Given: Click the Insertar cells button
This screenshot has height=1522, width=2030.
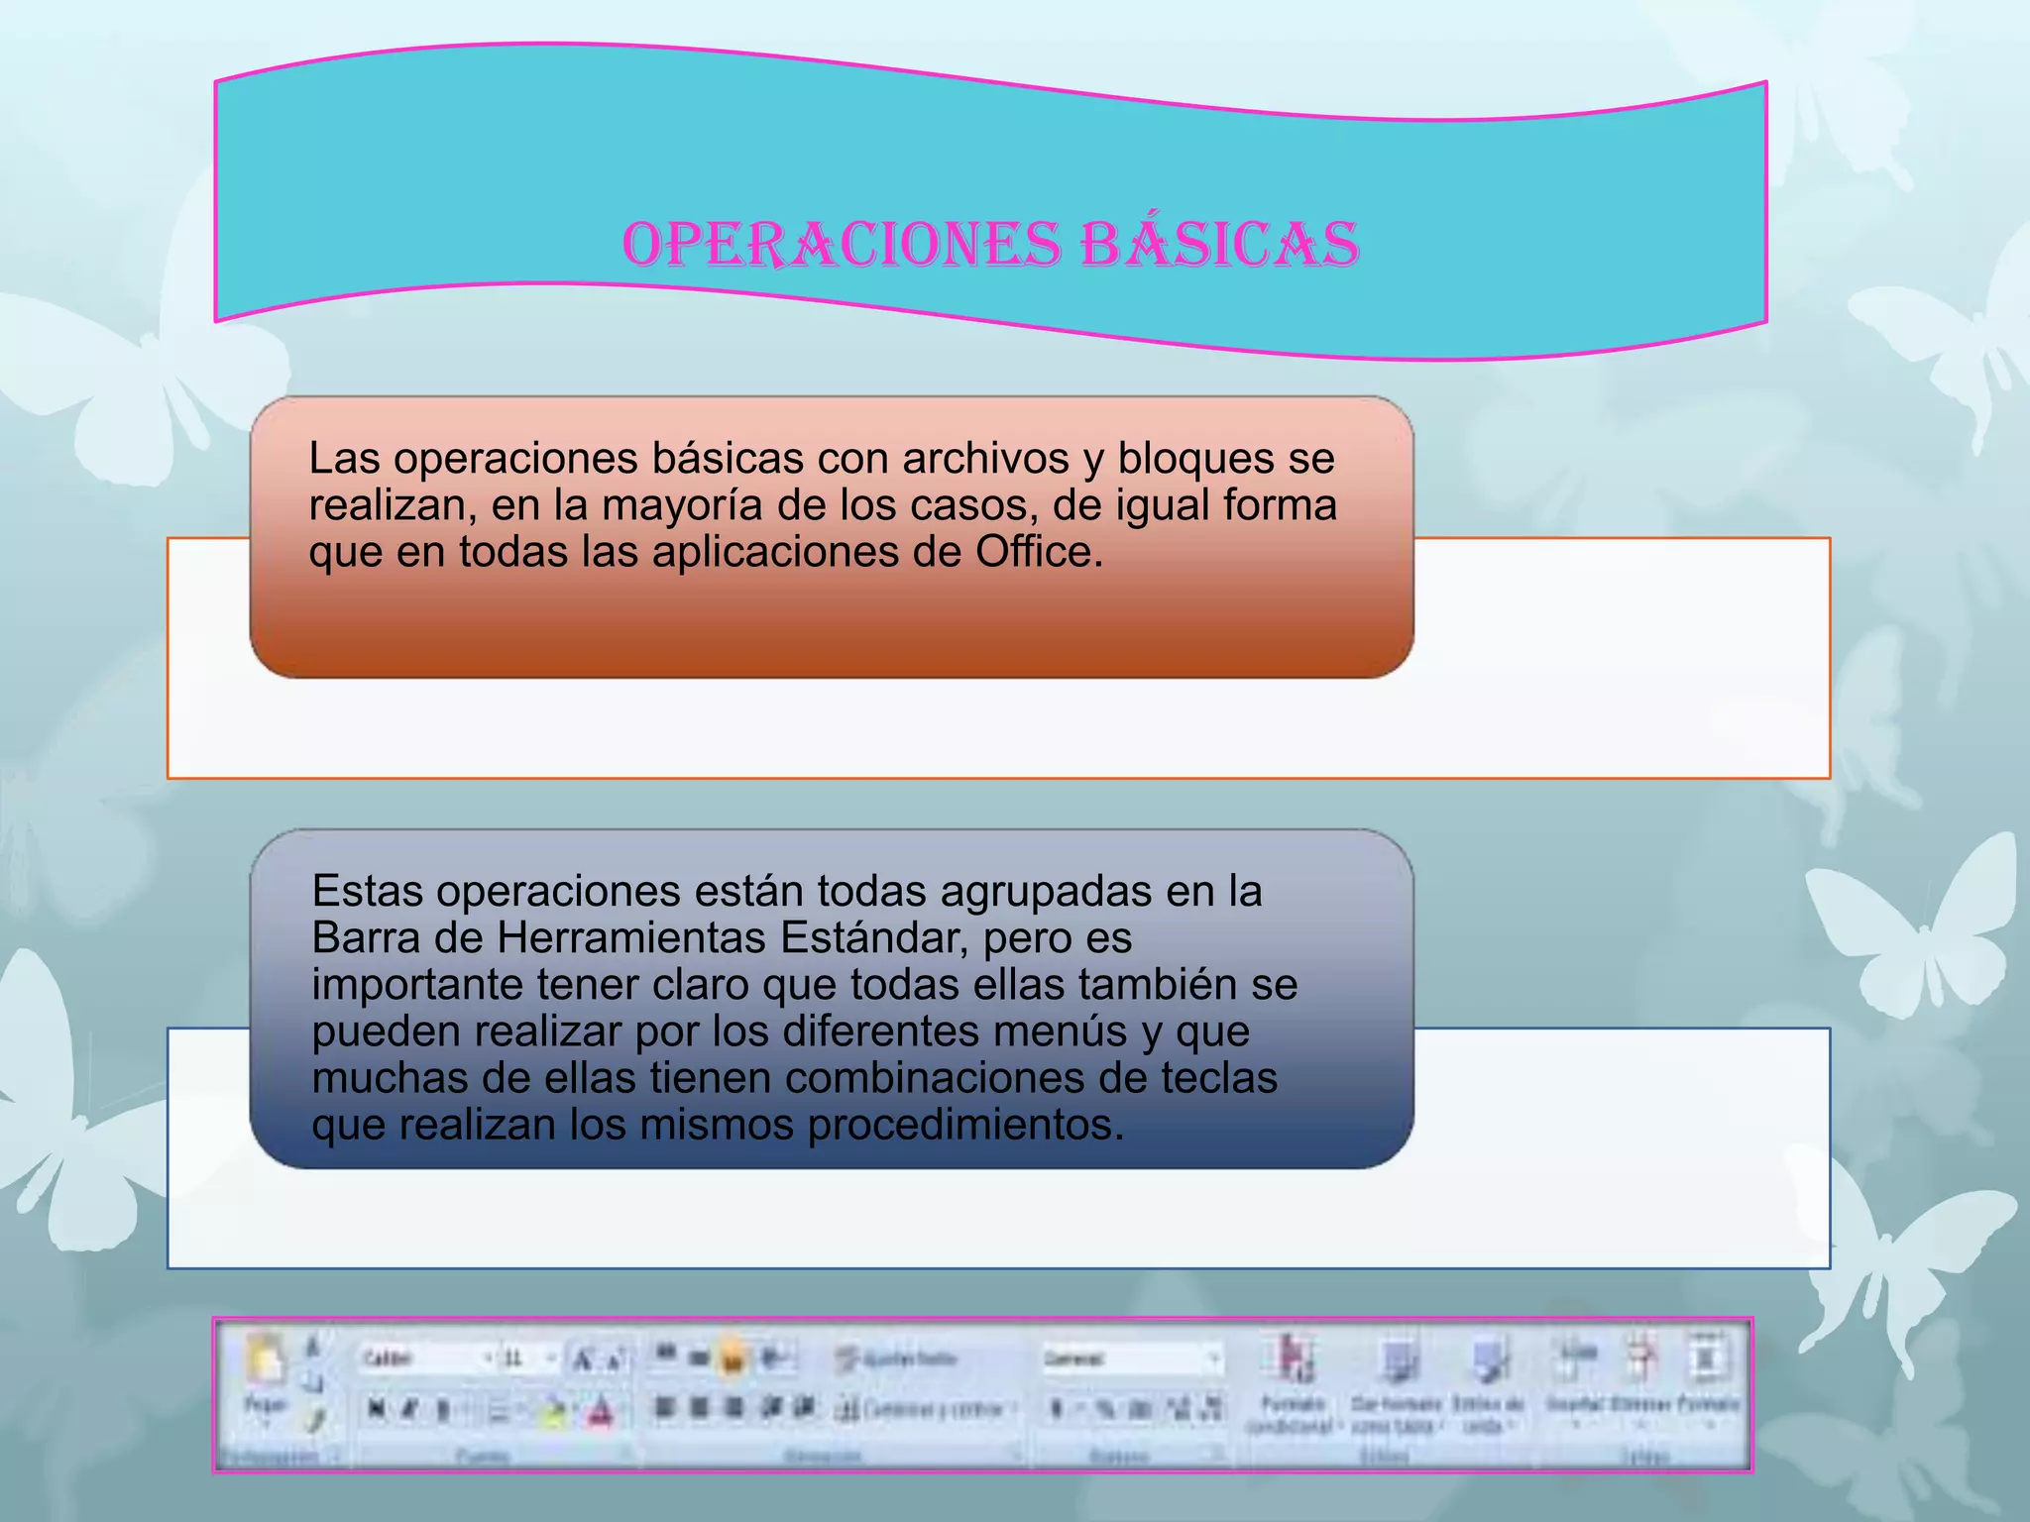Looking at the screenshot, I should [1576, 1380].
